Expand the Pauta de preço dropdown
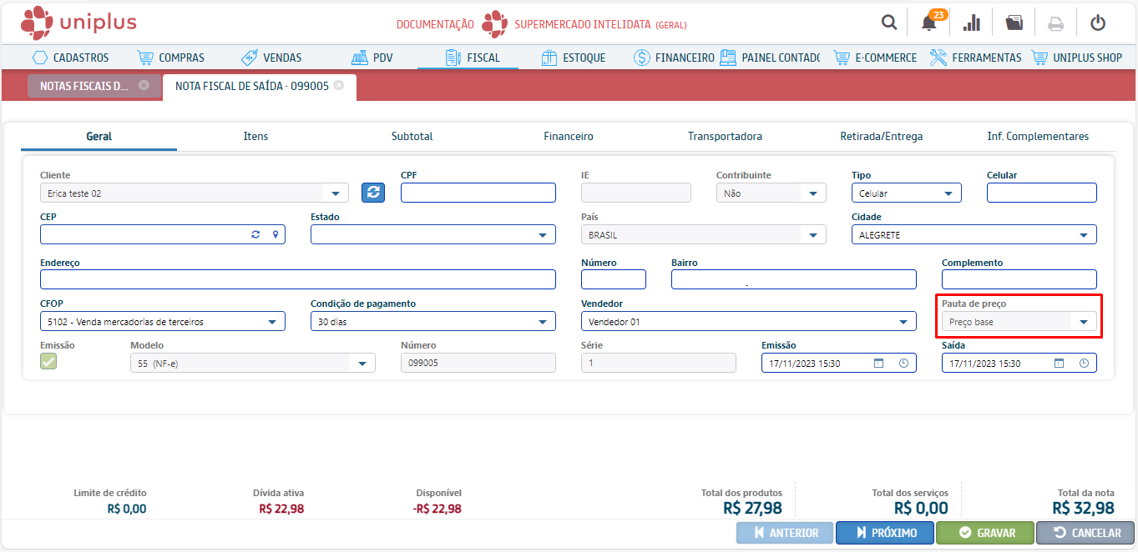1138x552 pixels. (1084, 322)
